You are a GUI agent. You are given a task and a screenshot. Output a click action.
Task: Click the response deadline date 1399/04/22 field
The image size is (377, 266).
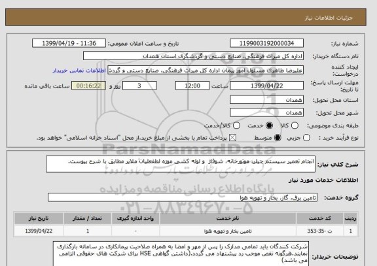pyautogui.click(x=266, y=86)
